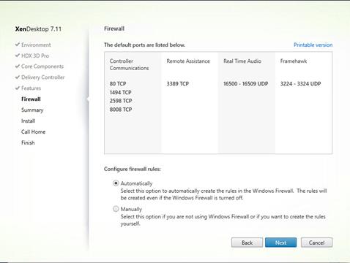The height and width of the screenshot is (263, 350).
Task: Open the Printable version link
Action: [313, 45]
